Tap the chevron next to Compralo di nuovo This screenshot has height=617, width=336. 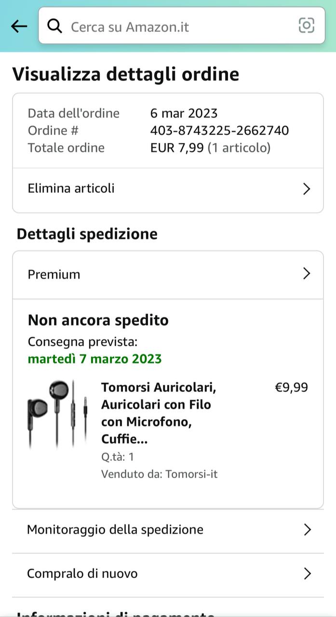(307, 574)
